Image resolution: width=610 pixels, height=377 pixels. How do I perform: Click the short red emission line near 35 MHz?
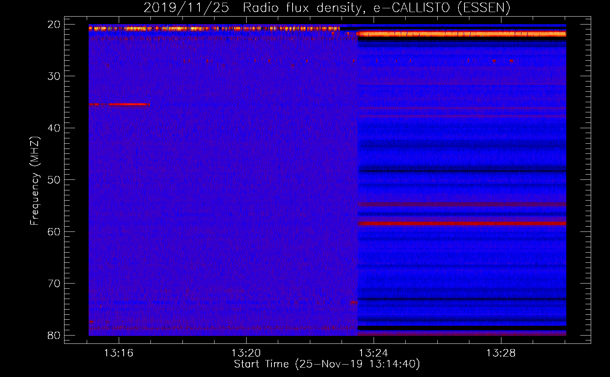click(x=120, y=104)
